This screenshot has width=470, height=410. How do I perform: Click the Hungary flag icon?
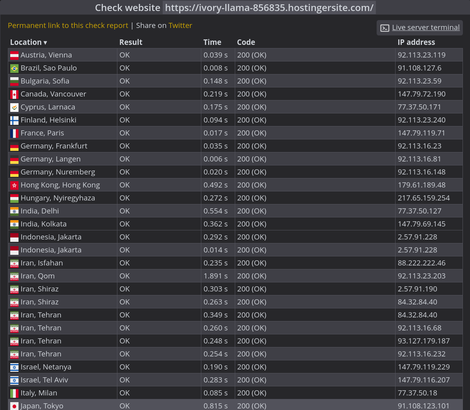click(14, 199)
